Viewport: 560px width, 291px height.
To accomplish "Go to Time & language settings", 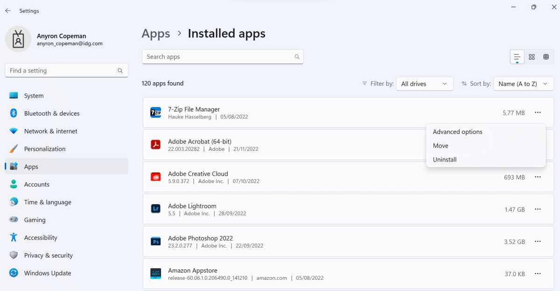I will pyautogui.click(x=66, y=202).
